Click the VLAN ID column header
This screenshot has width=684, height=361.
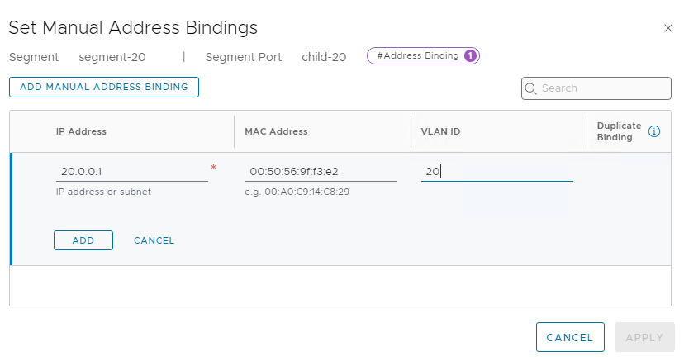pos(440,131)
